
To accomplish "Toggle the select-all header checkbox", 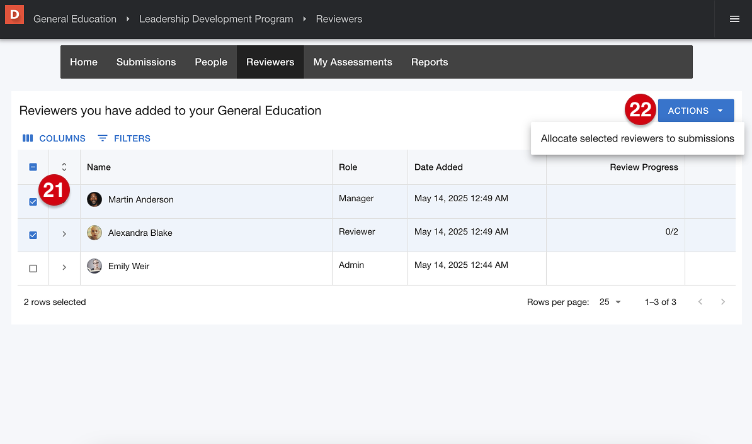I will (x=33, y=167).
